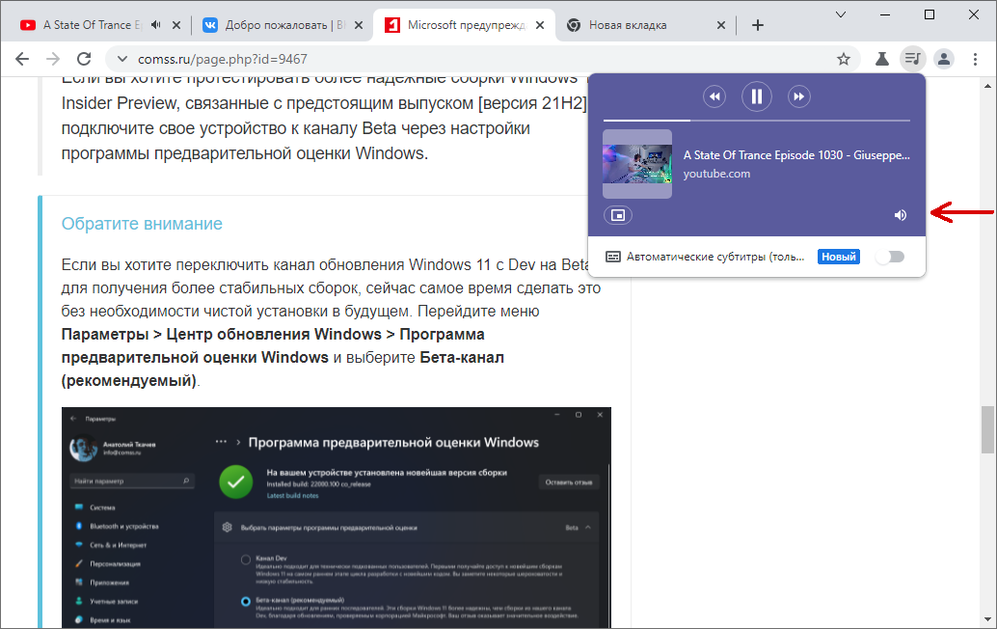Click the flask extension icon in the toolbar
Screen dimensions: 997x629
880,58
